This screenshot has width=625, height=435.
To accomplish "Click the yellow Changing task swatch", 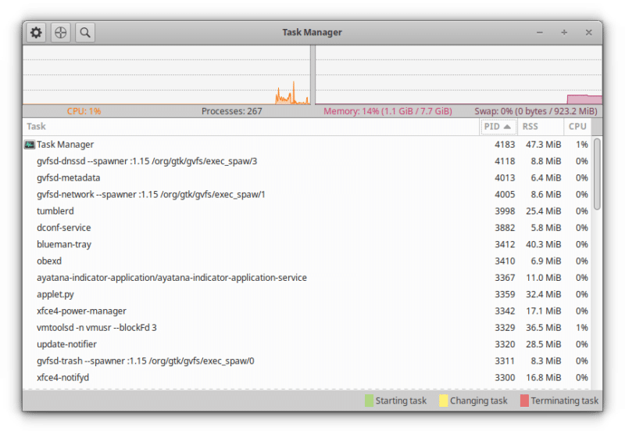I will pos(443,401).
